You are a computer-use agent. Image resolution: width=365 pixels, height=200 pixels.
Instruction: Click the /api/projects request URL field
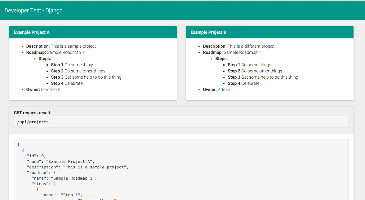pos(181,122)
